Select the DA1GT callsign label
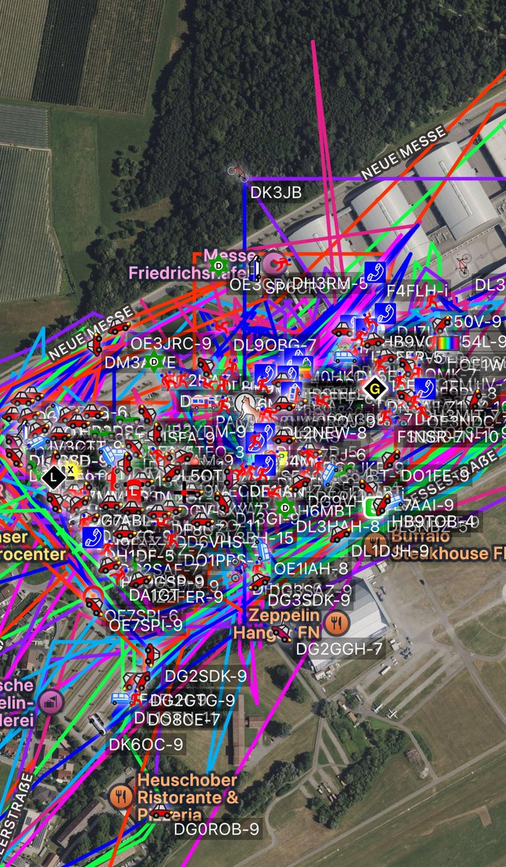506x867 pixels. coord(154,595)
